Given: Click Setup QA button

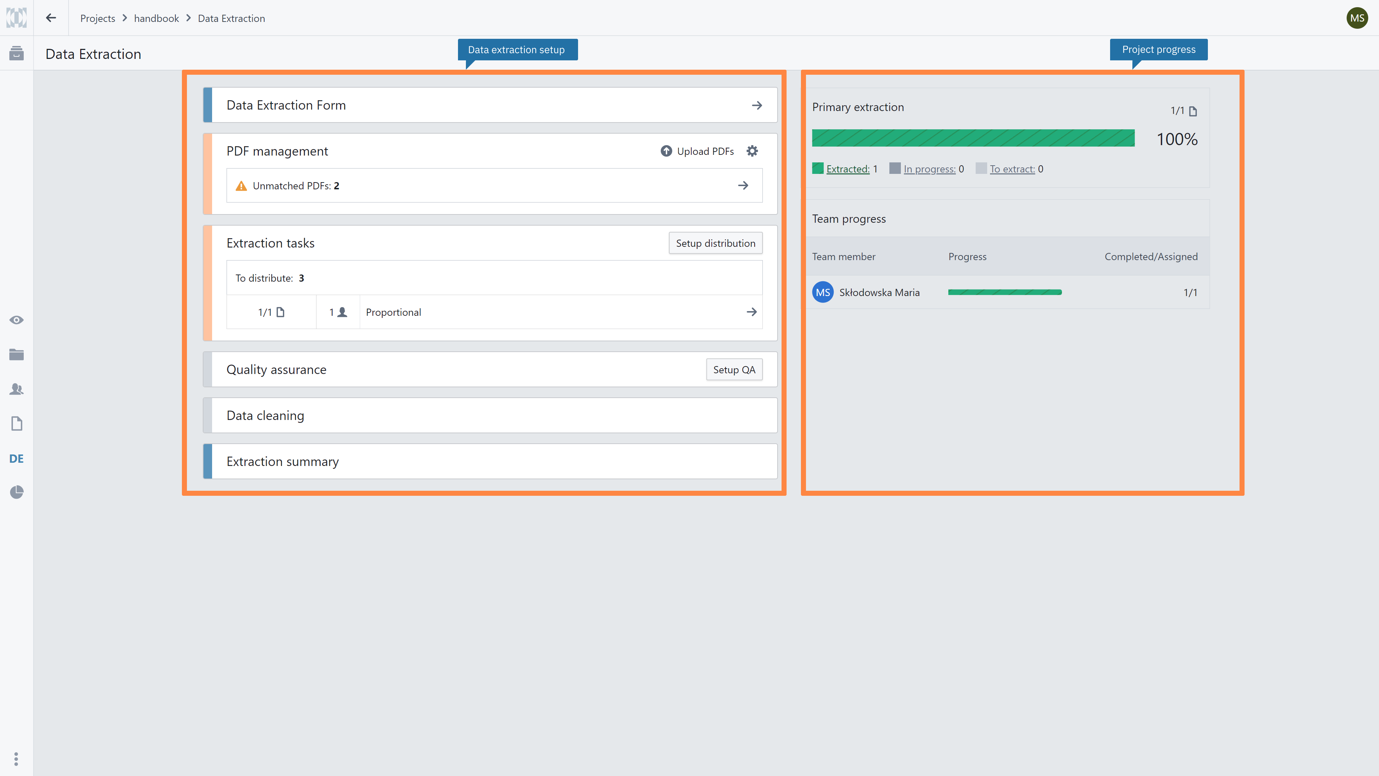Looking at the screenshot, I should point(734,370).
